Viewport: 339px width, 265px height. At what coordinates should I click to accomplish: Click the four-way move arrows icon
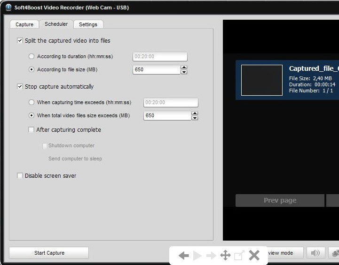coord(225,255)
